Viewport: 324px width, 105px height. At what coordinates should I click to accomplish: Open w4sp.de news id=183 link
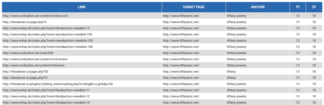click(48, 41)
